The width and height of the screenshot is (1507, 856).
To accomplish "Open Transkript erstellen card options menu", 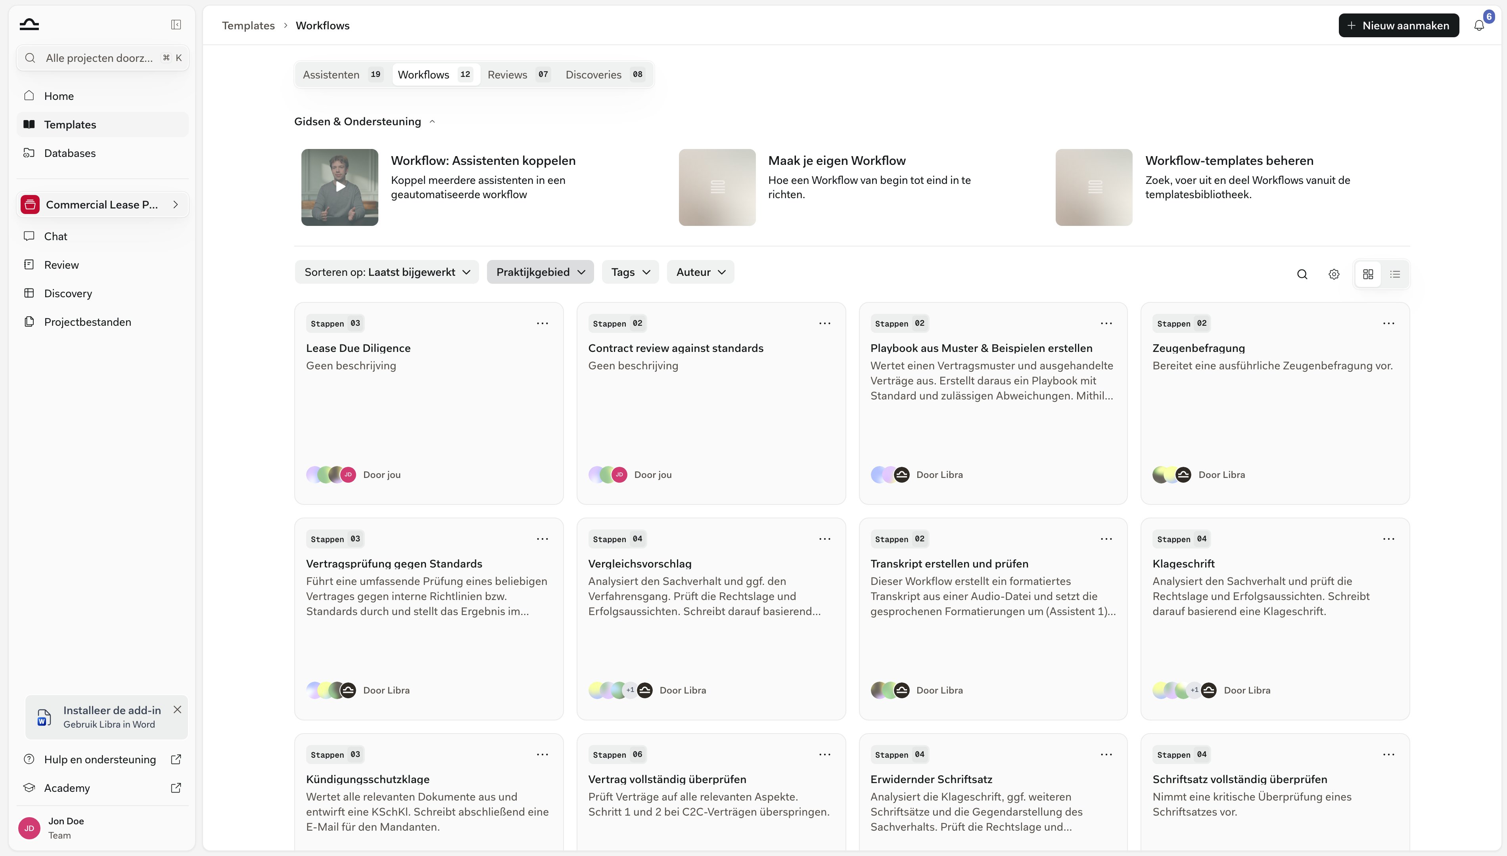I will coord(1106,539).
